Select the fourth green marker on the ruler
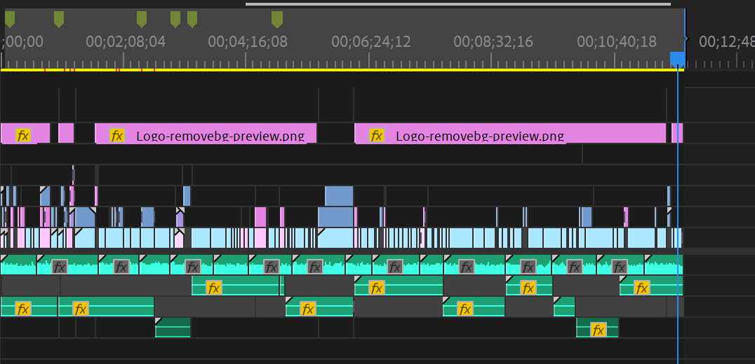Screen dimensions: 755x364 pos(175,19)
